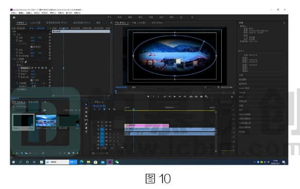Click Export Frame camera icon
The height and width of the screenshot is (189, 300).
click(201, 97)
